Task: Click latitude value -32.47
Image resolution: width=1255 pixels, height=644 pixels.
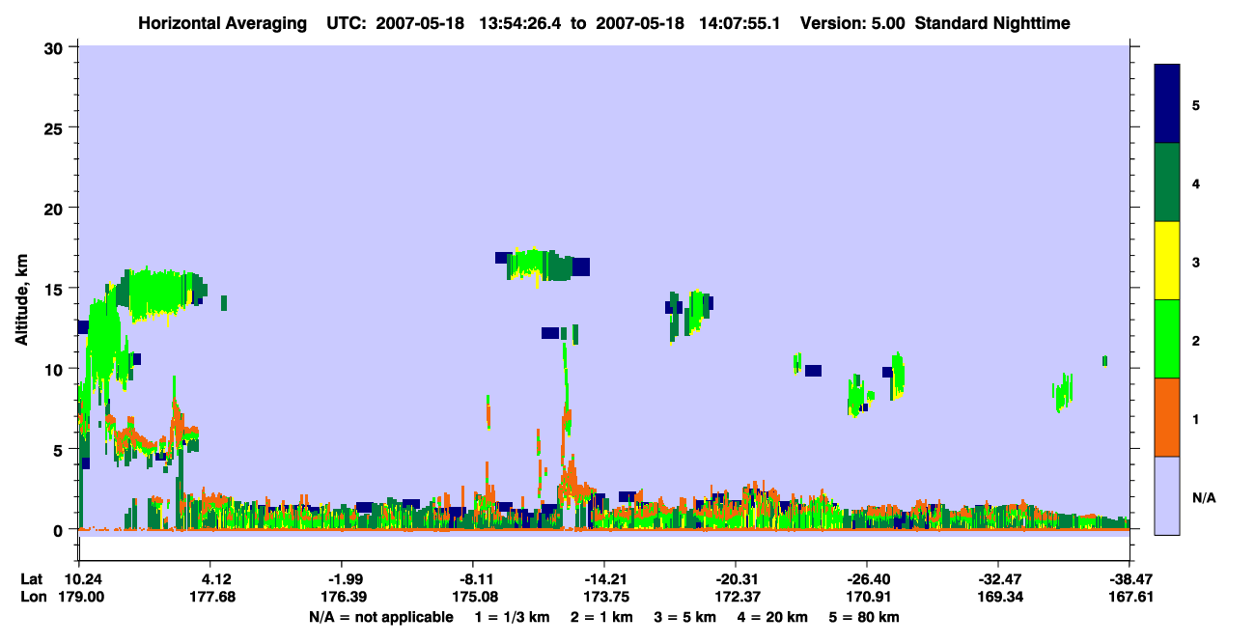Action: click(x=998, y=579)
